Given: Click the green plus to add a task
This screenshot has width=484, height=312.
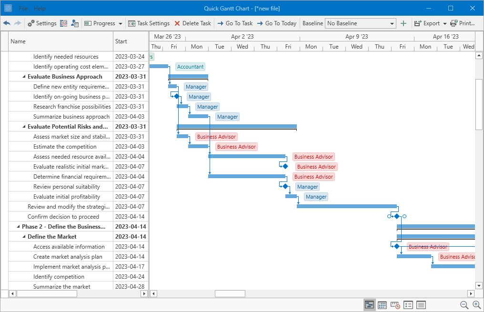Looking at the screenshot, I should click(403, 23).
